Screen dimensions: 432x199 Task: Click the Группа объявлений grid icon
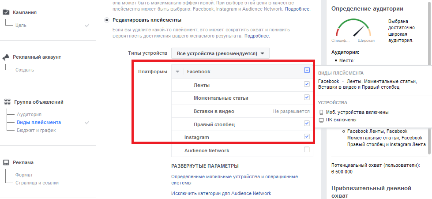pos(7,101)
